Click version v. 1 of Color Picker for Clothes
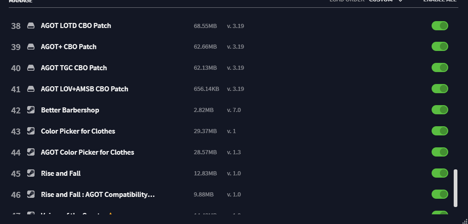468x224 pixels. point(231,131)
